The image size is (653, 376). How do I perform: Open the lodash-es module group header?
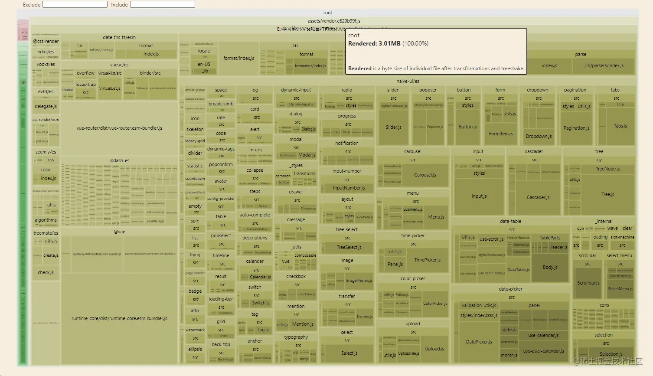(x=119, y=160)
